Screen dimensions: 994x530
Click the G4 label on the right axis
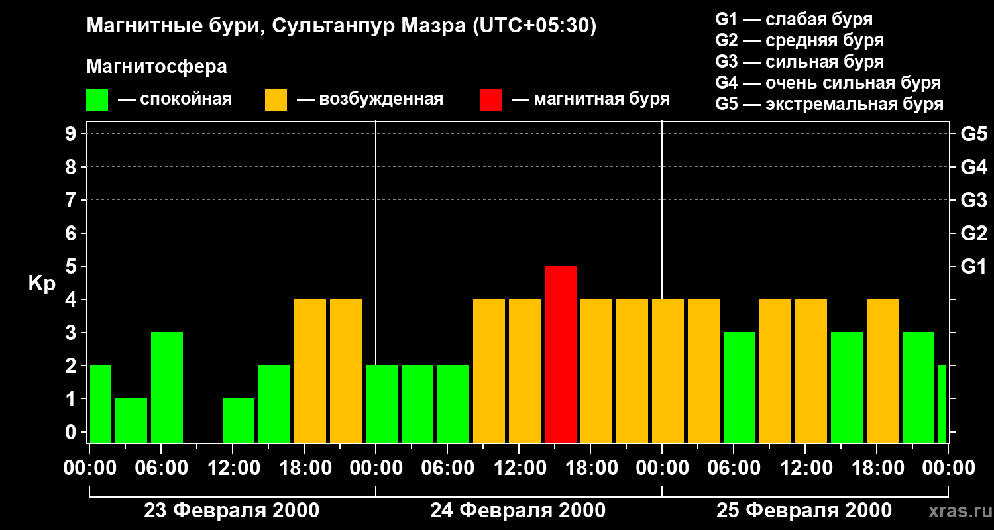pyautogui.click(x=973, y=167)
